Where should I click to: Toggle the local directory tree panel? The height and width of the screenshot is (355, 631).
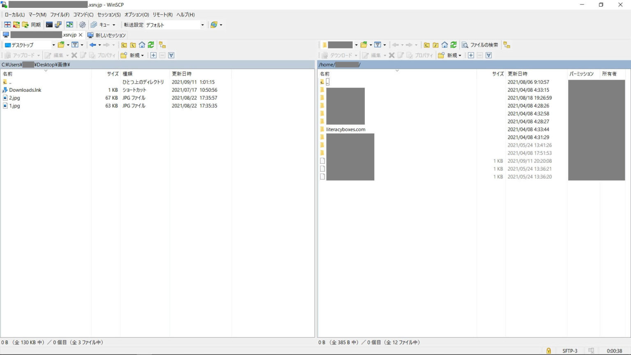tap(162, 45)
